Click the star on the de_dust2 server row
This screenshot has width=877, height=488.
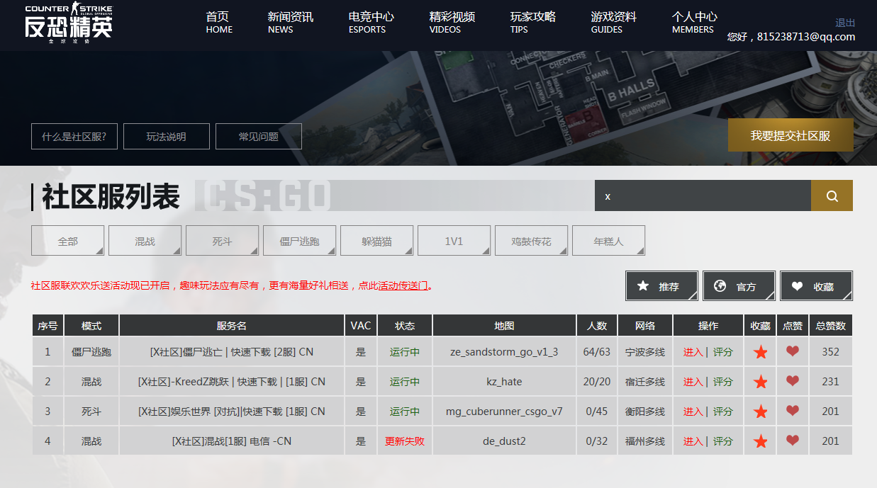[760, 441]
